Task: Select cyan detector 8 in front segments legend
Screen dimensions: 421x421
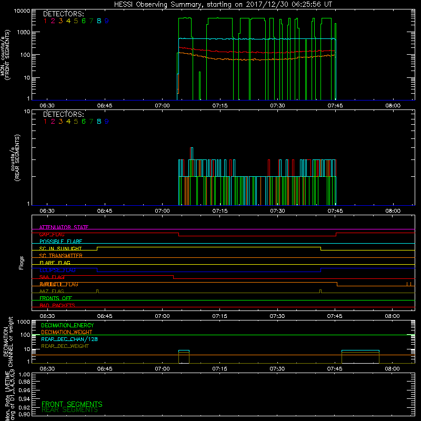Action: pyautogui.click(x=99, y=21)
